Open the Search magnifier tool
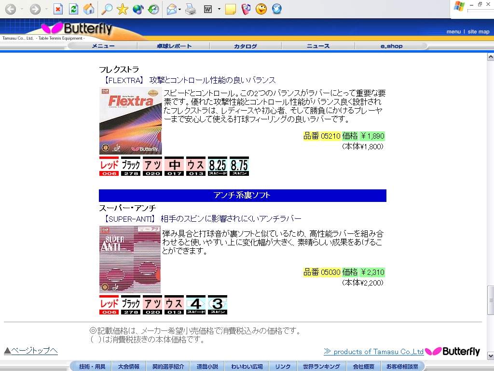 107,9
